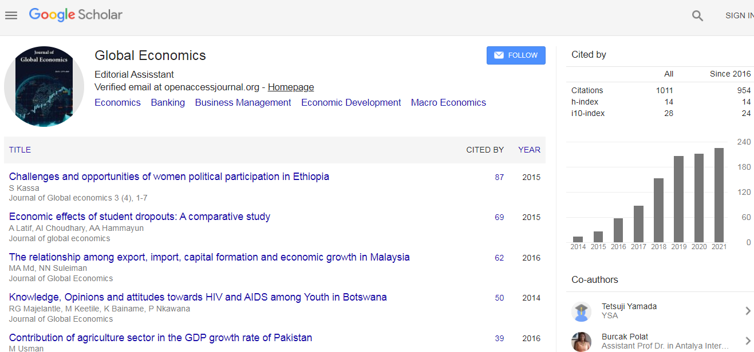Click the i10-index label in the stats table
This screenshot has height=352, width=754.
[x=588, y=113]
